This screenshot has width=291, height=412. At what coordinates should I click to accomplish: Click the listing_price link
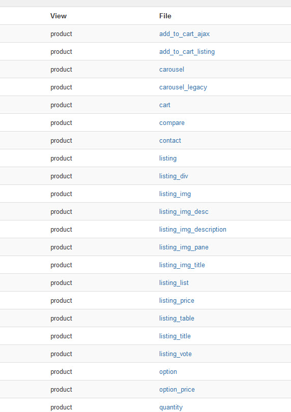[x=177, y=301]
